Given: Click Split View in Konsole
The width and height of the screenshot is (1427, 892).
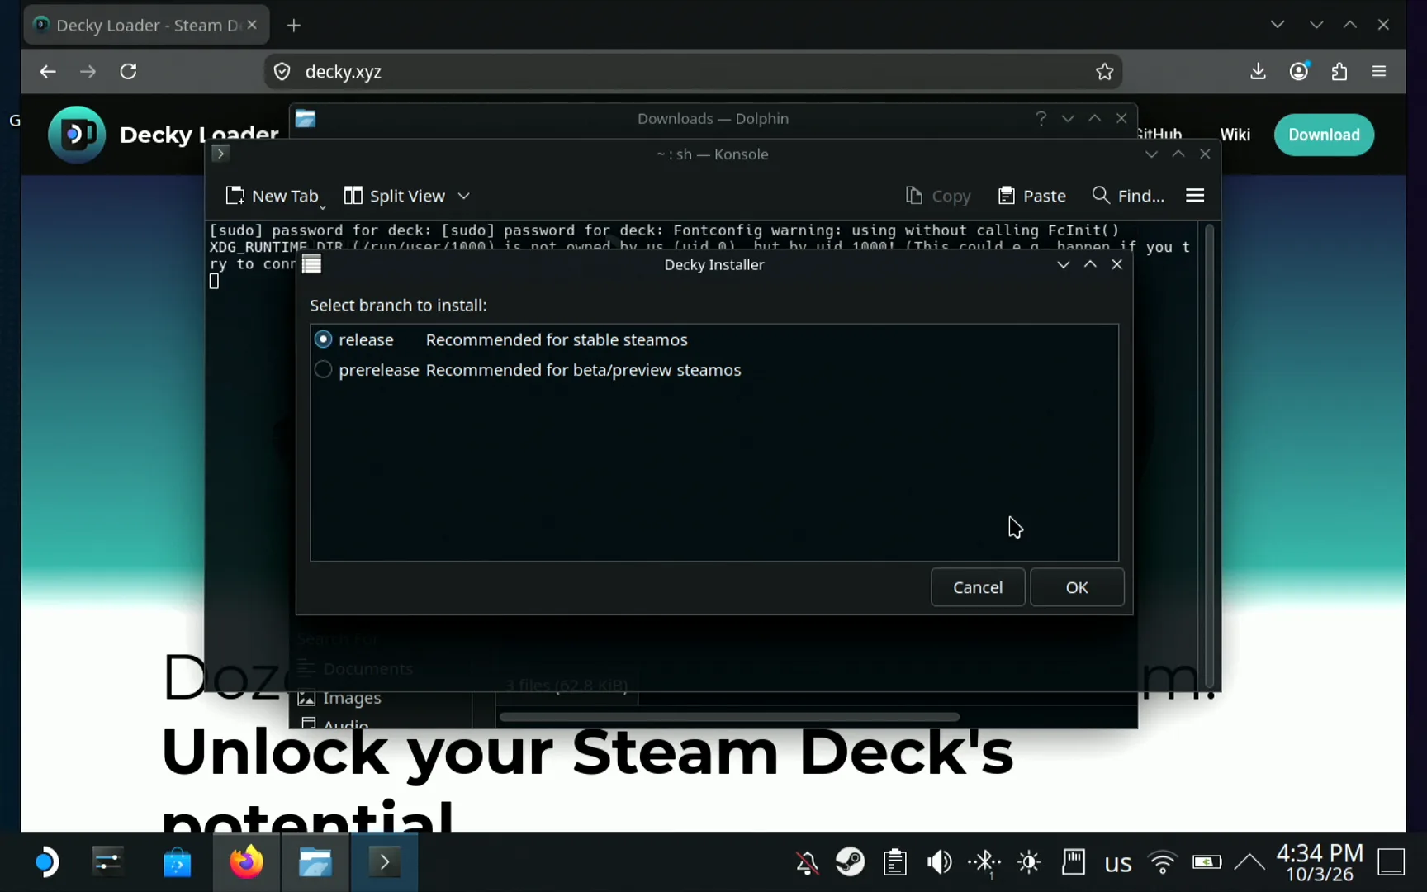Looking at the screenshot, I should [395, 196].
